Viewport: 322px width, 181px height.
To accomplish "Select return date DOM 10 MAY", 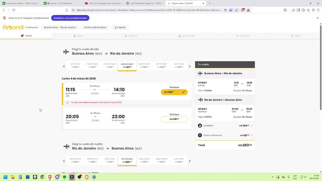I will tap(162, 160).
